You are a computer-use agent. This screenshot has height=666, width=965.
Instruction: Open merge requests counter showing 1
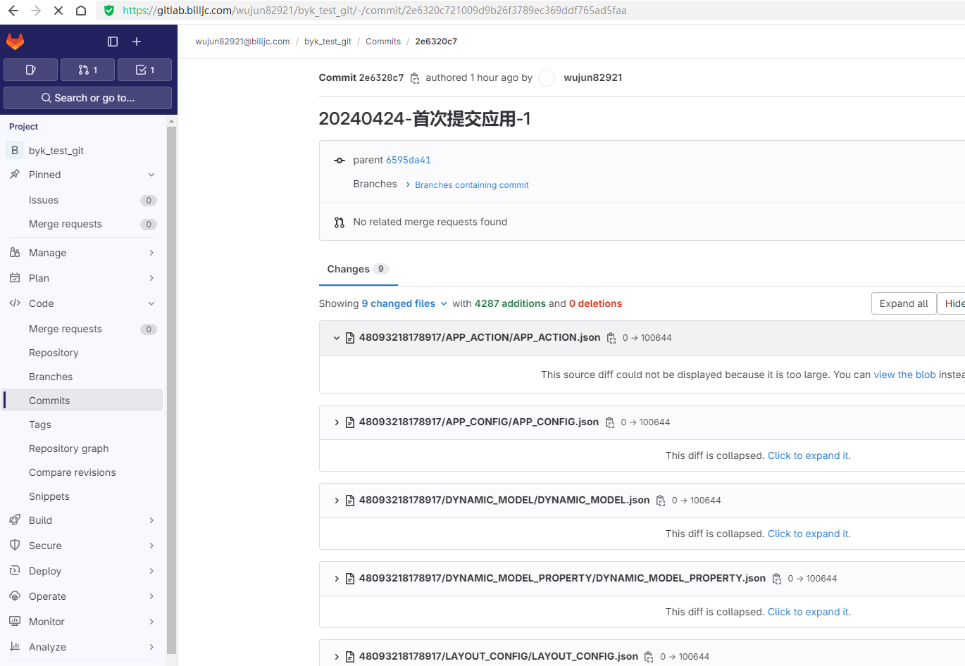pyautogui.click(x=87, y=70)
